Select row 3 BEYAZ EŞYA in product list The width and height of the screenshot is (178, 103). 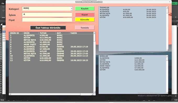click(51, 40)
